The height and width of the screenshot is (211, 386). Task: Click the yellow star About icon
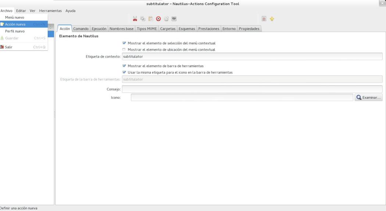tap(272, 19)
